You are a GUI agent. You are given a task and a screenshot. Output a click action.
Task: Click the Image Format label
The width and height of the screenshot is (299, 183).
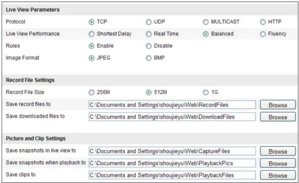pos(23,58)
